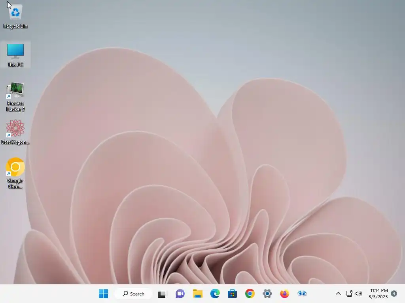
Task: Select the DataWagon desktop shortcut
Action: click(x=15, y=132)
